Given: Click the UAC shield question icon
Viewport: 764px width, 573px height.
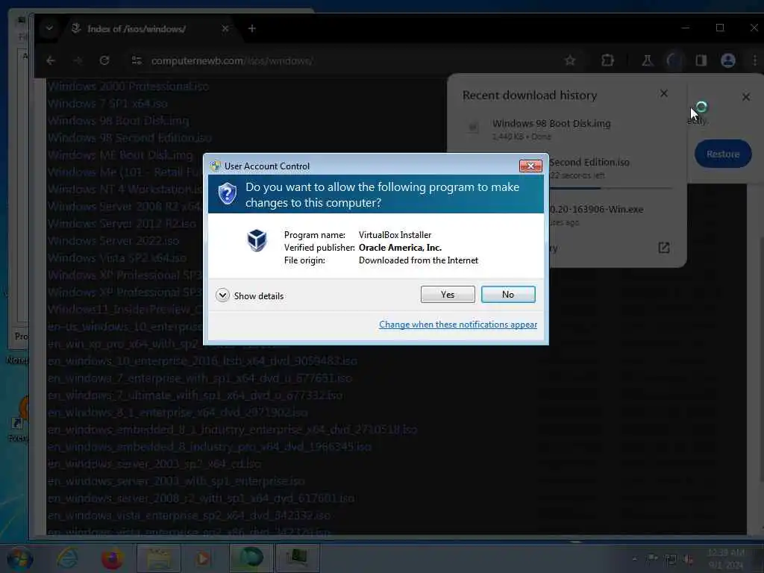Looking at the screenshot, I should [227, 194].
